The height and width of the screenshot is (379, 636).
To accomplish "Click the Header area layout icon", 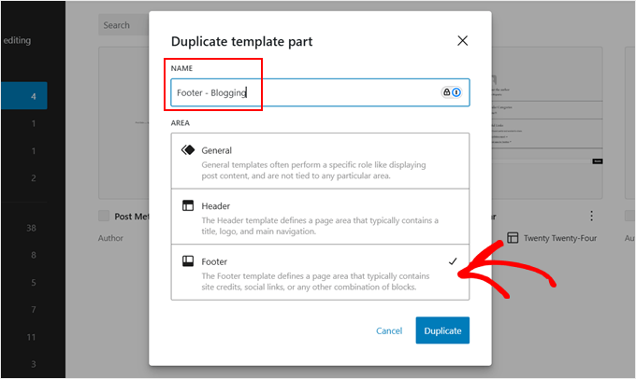I will (187, 206).
